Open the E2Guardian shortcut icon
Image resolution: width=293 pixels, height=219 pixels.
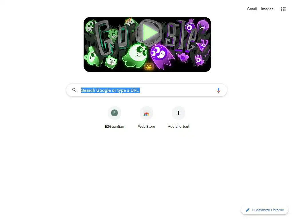click(114, 113)
